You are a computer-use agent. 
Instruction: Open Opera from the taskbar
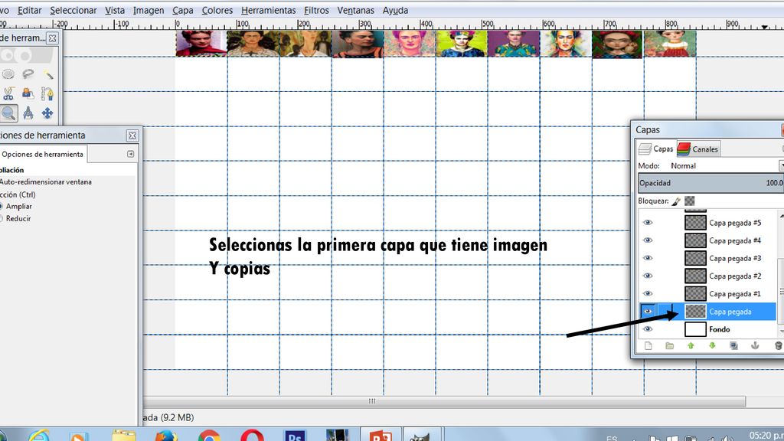tap(253, 436)
